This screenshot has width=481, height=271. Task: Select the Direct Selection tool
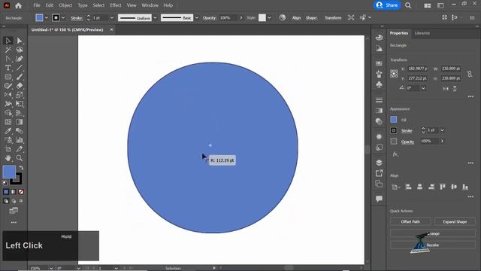click(20, 41)
